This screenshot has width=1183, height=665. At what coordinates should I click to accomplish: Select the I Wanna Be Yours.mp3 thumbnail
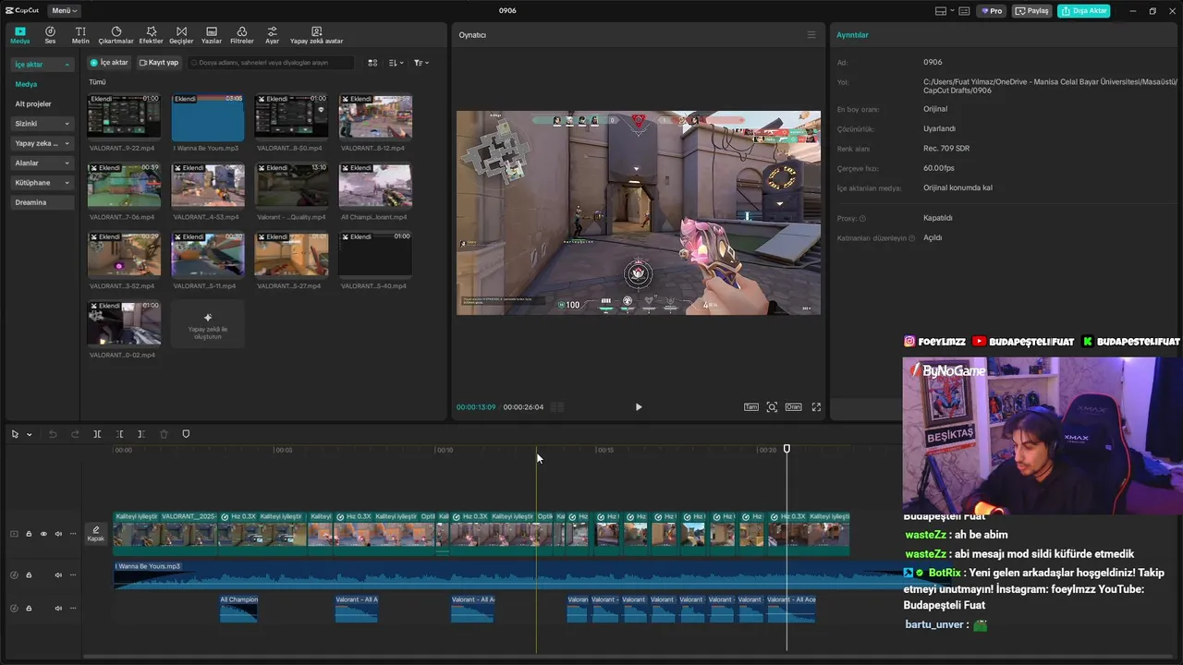pyautogui.click(x=208, y=117)
